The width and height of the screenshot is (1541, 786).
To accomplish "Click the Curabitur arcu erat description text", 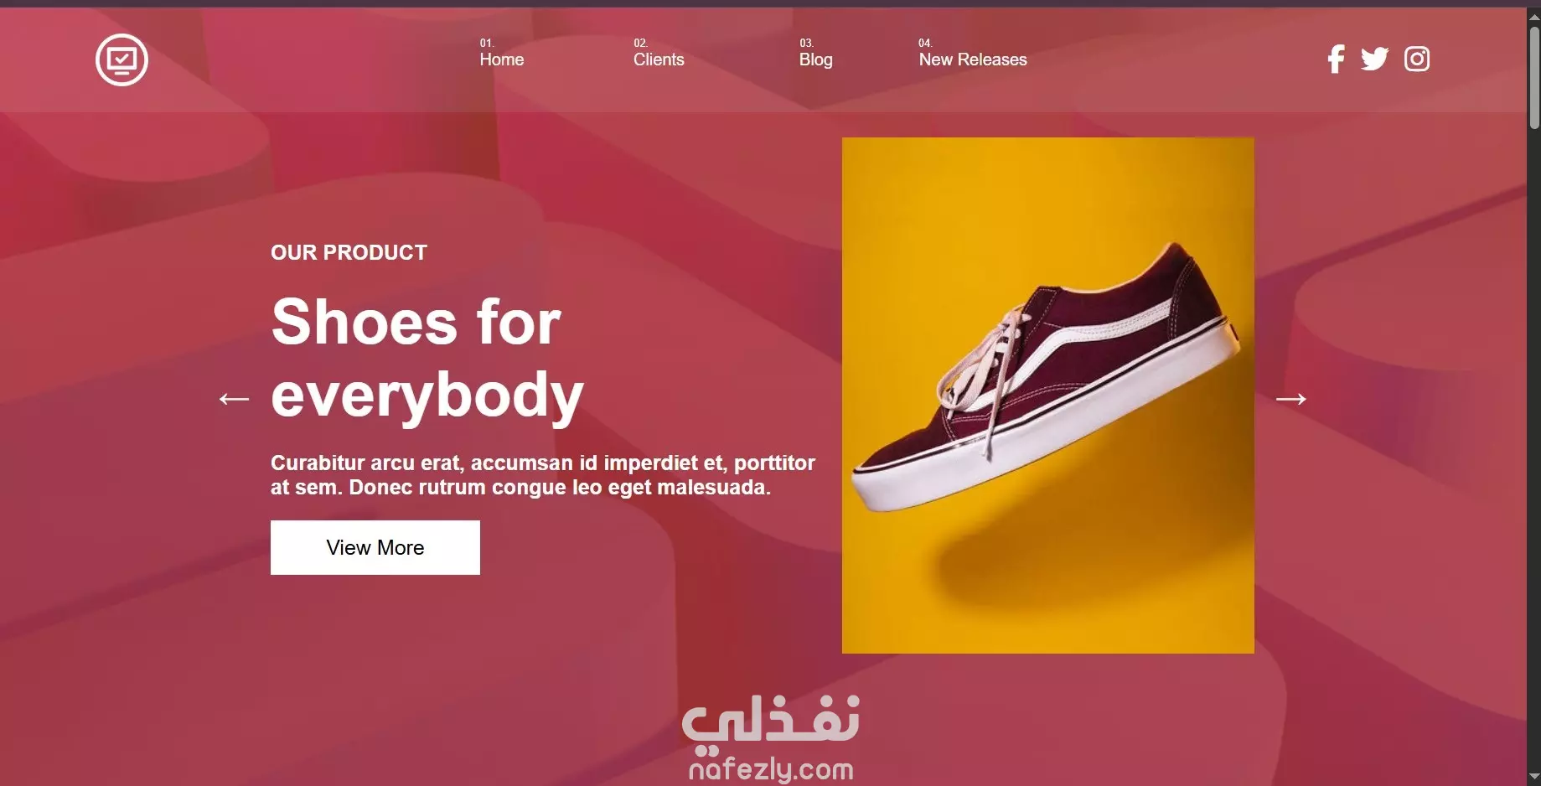I will point(543,475).
